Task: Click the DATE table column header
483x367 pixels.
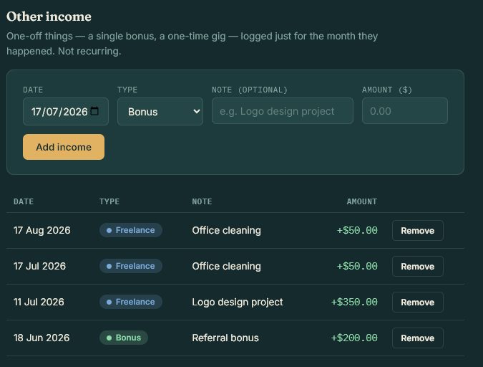Action: 24,201
